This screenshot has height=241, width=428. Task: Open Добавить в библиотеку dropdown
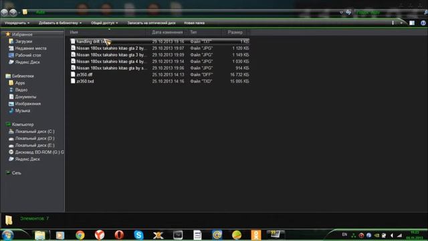point(60,23)
